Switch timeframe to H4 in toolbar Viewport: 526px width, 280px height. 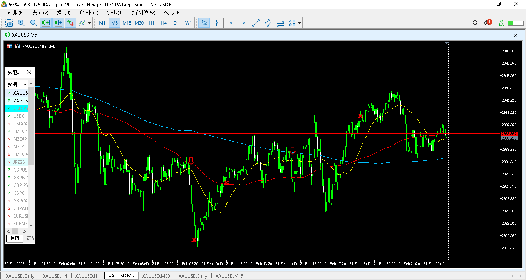pos(164,23)
